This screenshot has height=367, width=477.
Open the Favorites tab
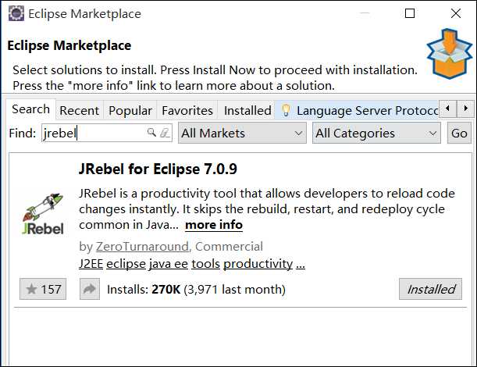click(187, 110)
